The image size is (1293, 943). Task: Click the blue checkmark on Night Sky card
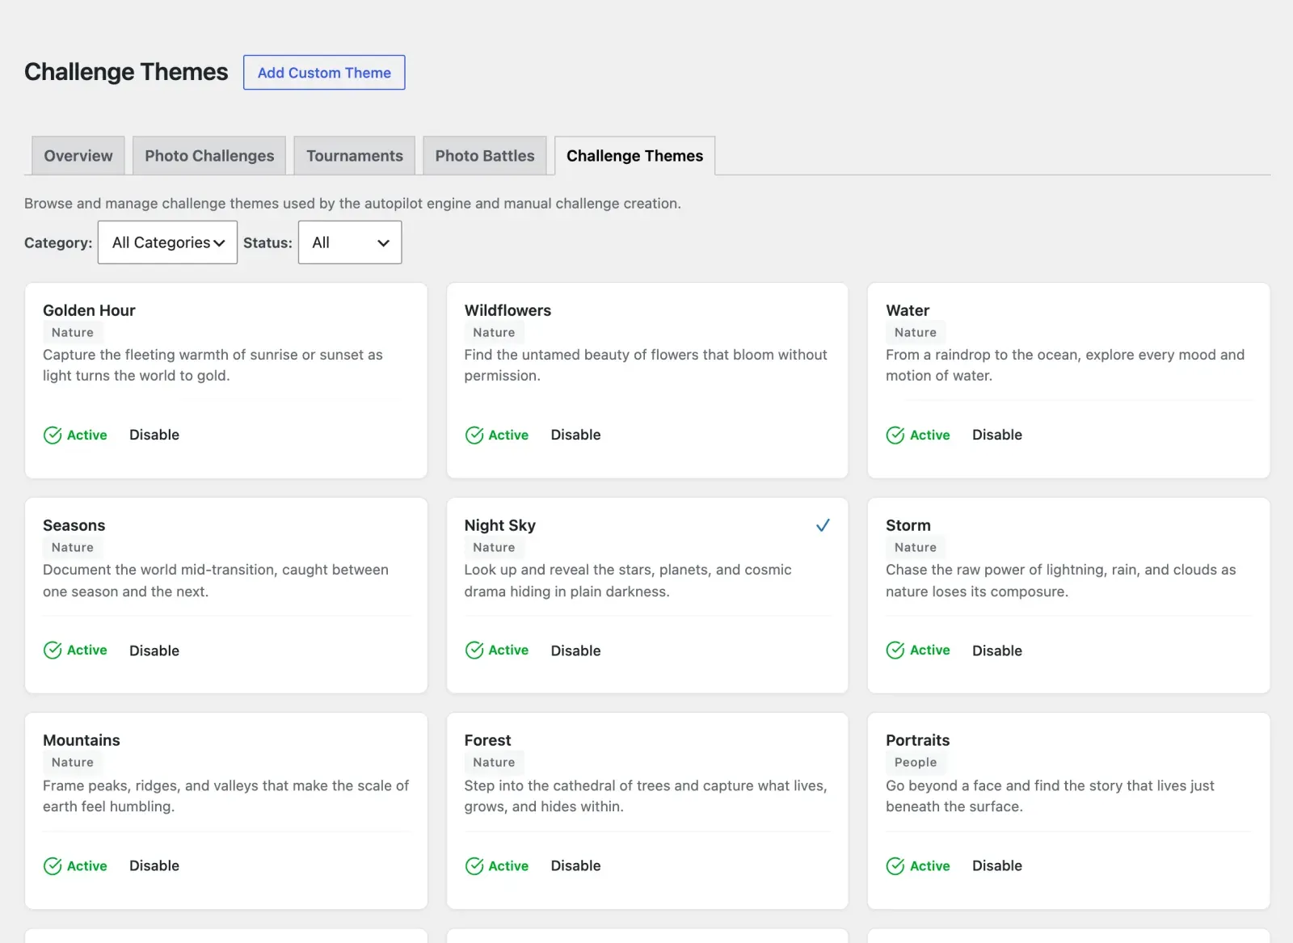click(x=823, y=525)
